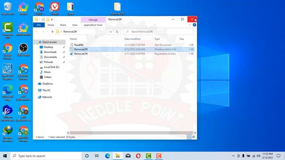The width and height of the screenshot is (285, 160).
Task: Expand the address bar history dropdown
Action: coord(111,32)
